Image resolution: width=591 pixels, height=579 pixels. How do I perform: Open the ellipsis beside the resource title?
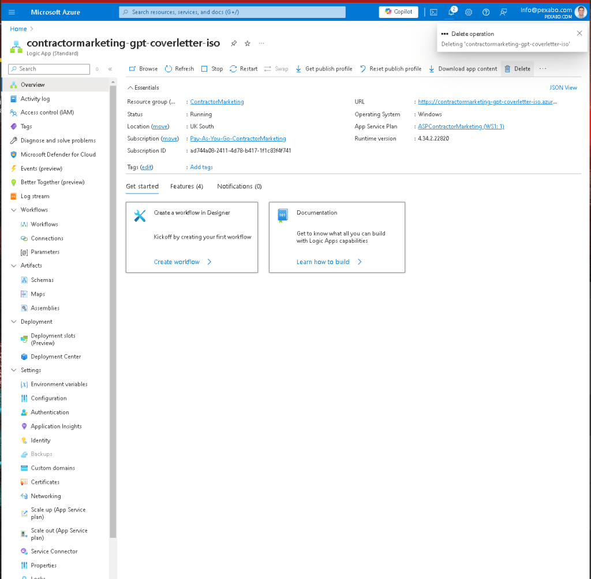pyautogui.click(x=261, y=43)
